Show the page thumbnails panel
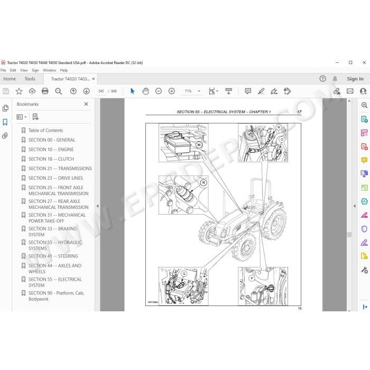 (5, 108)
